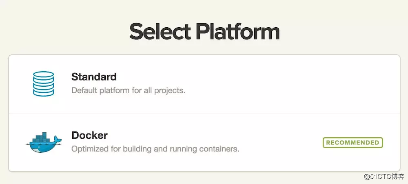Click the 51CTO blog watermark
408x184 pixels.
point(384,177)
